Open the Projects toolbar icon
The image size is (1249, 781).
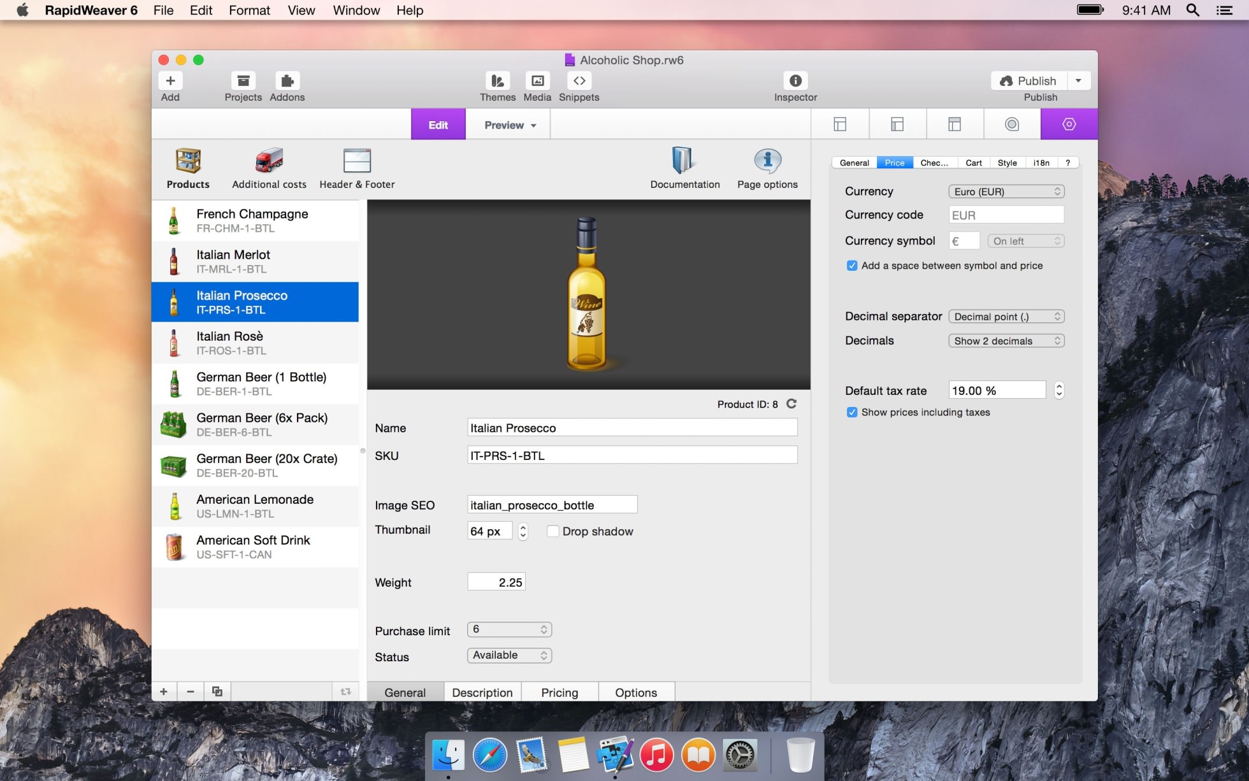coord(243,81)
